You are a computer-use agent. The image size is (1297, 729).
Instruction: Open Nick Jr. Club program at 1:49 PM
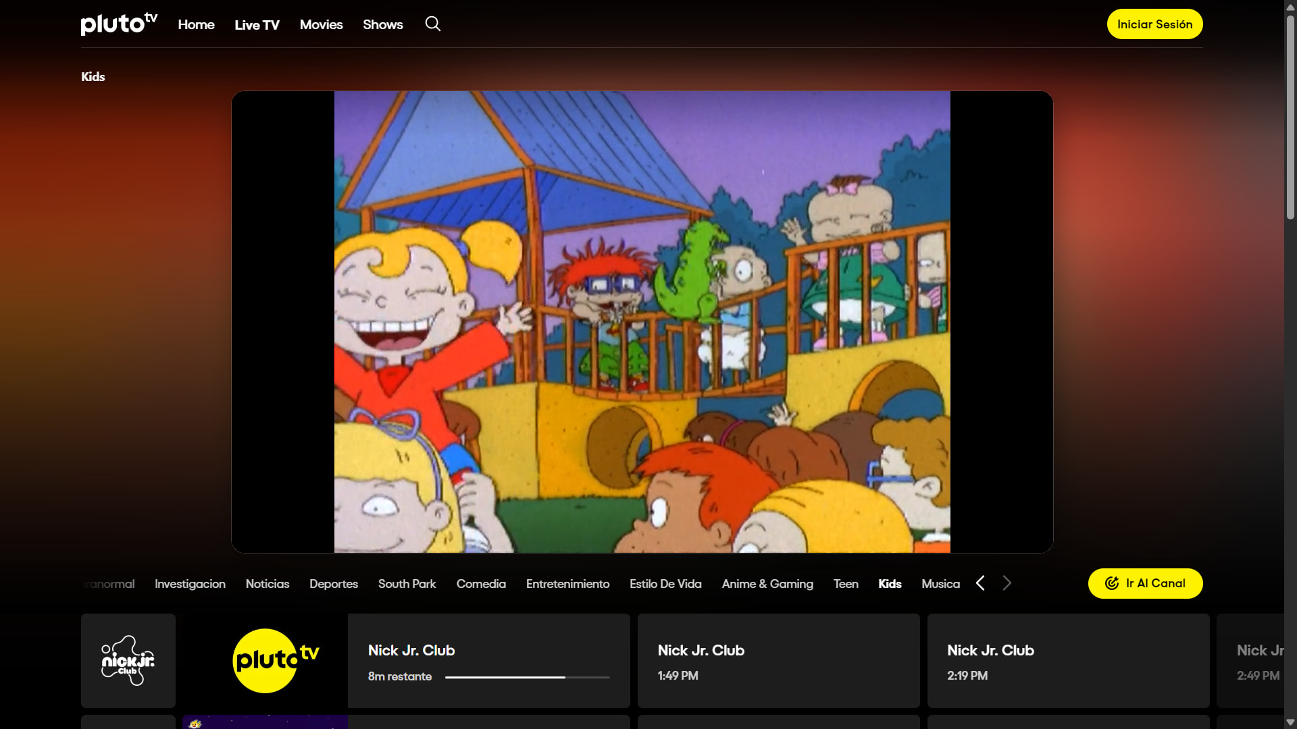779,661
